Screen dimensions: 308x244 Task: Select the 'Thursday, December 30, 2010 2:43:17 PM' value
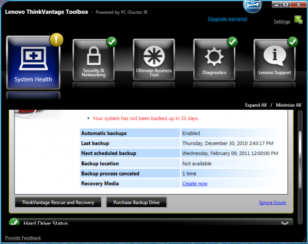[227, 144]
